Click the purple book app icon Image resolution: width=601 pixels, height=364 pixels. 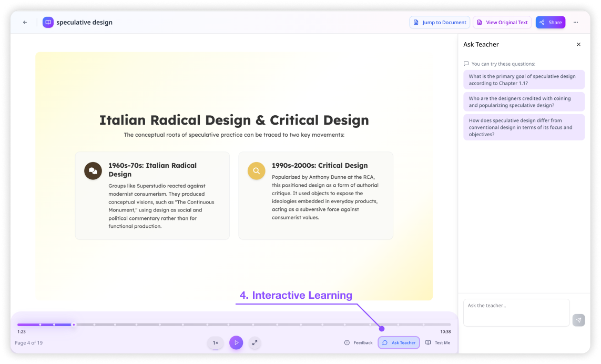(48, 22)
